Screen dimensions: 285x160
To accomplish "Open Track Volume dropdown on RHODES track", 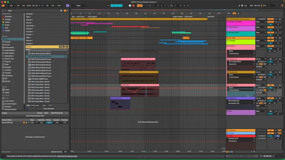I will tap(241, 54).
